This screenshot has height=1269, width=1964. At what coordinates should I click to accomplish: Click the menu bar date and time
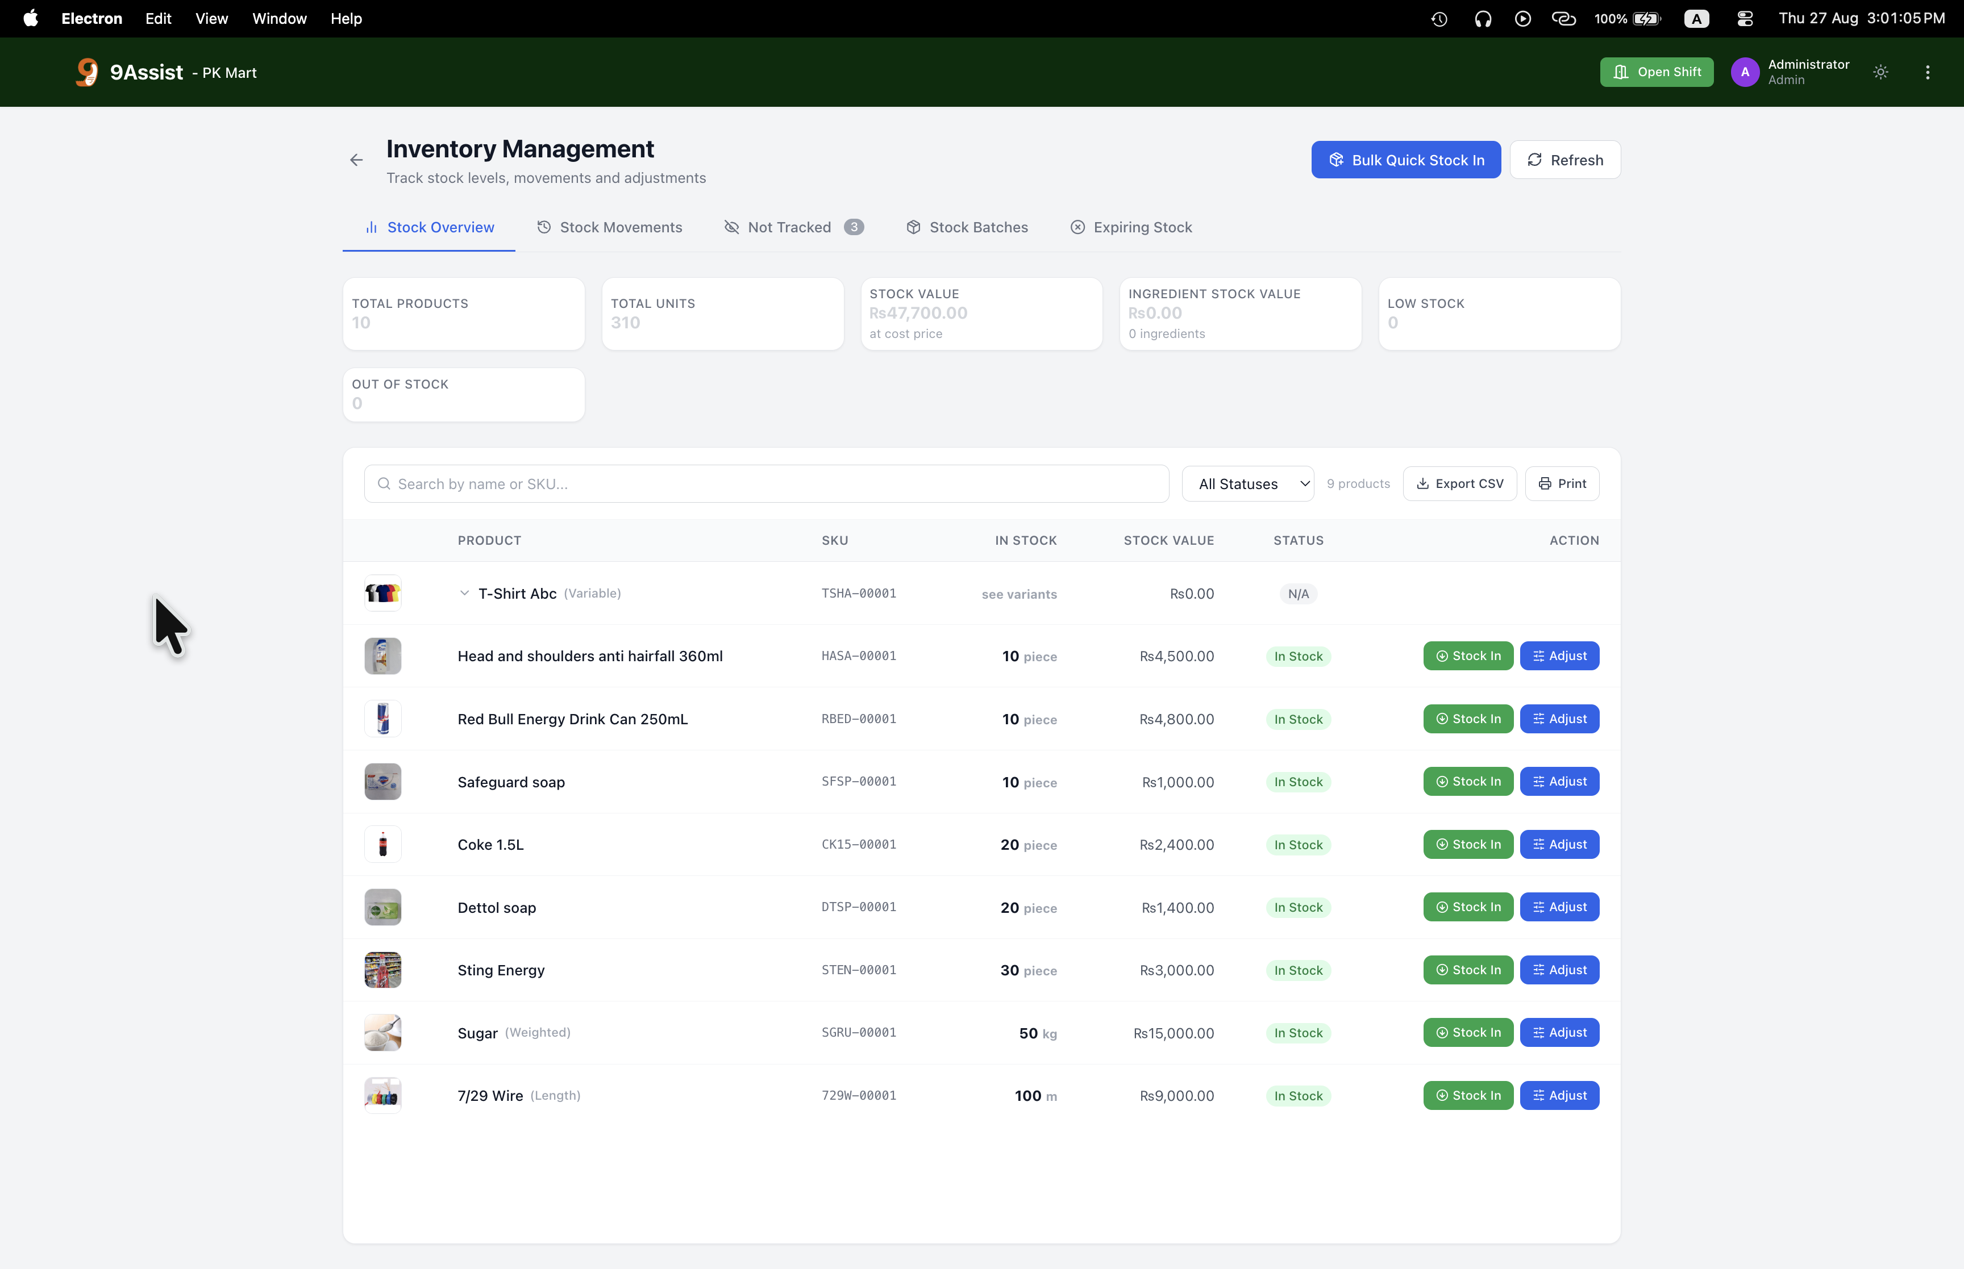(1862, 18)
